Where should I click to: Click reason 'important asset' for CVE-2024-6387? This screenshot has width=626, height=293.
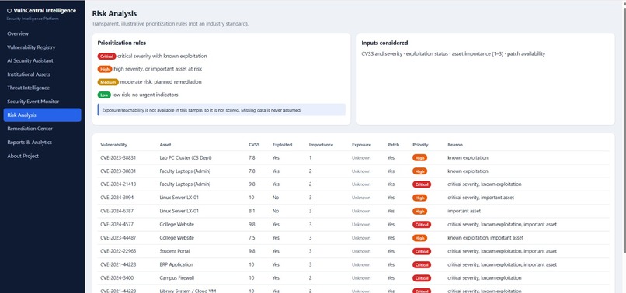(464, 211)
